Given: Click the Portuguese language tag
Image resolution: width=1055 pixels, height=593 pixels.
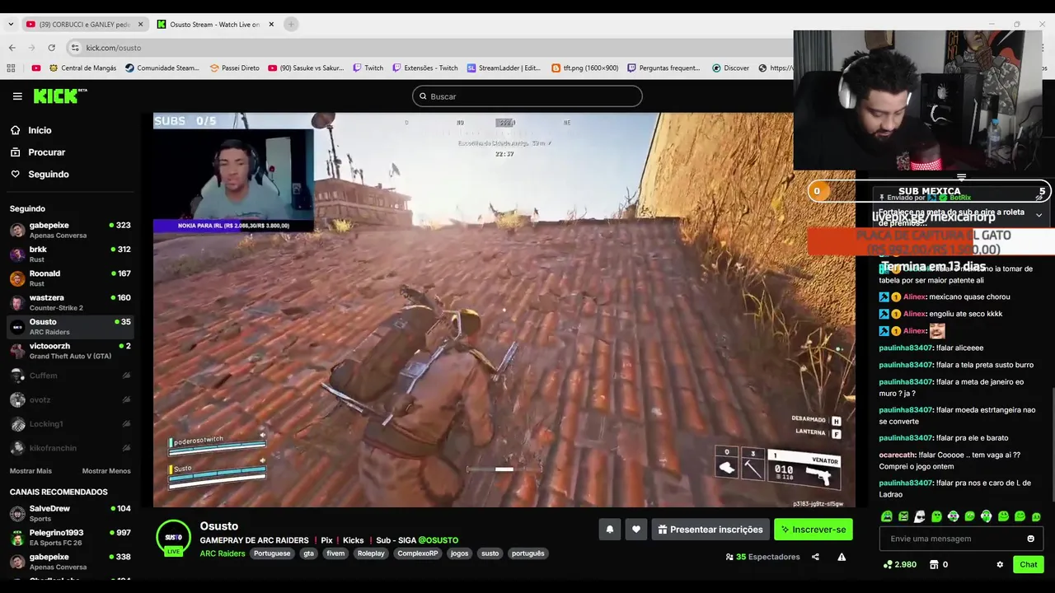Looking at the screenshot, I should coord(272,553).
